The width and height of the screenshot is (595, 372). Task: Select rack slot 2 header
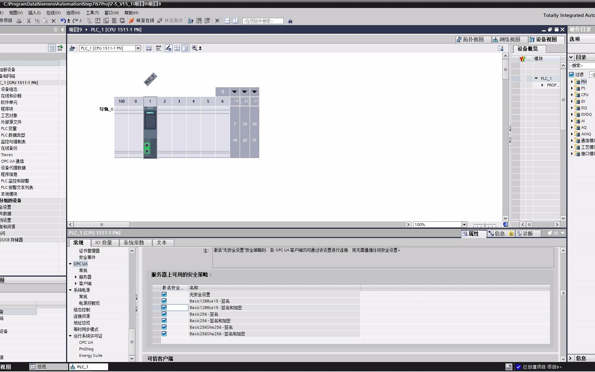click(x=165, y=101)
